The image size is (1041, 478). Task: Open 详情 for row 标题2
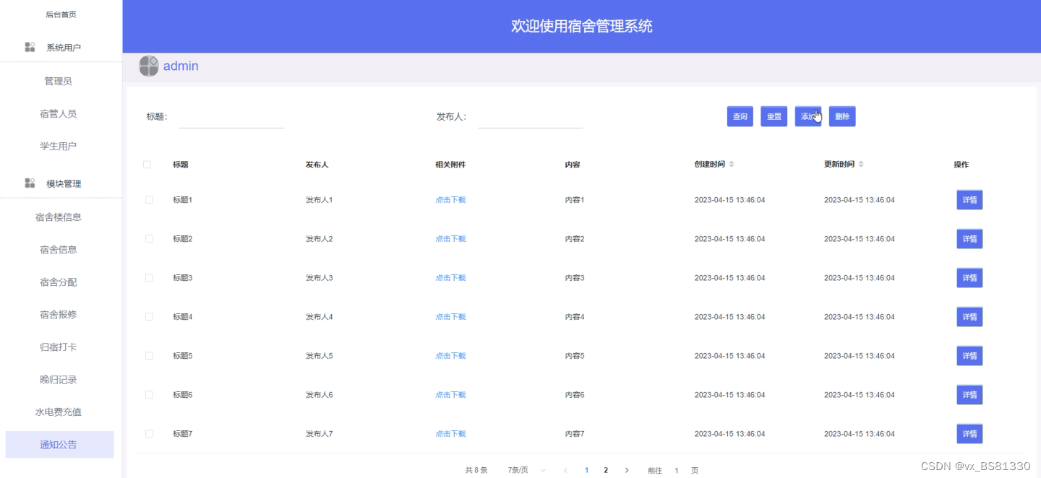click(x=970, y=239)
